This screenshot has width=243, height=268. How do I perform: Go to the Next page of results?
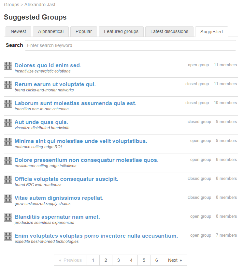(x=175, y=260)
